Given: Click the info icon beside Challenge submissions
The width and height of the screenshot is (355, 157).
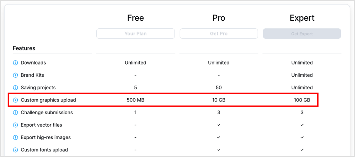Looking at the screenshot, I should tap(15, 112).
